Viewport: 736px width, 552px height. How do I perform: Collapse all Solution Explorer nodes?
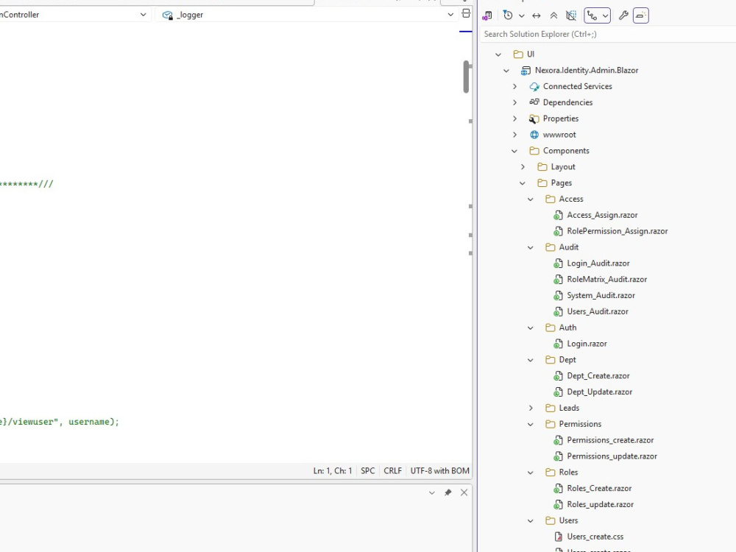(554, 15)
